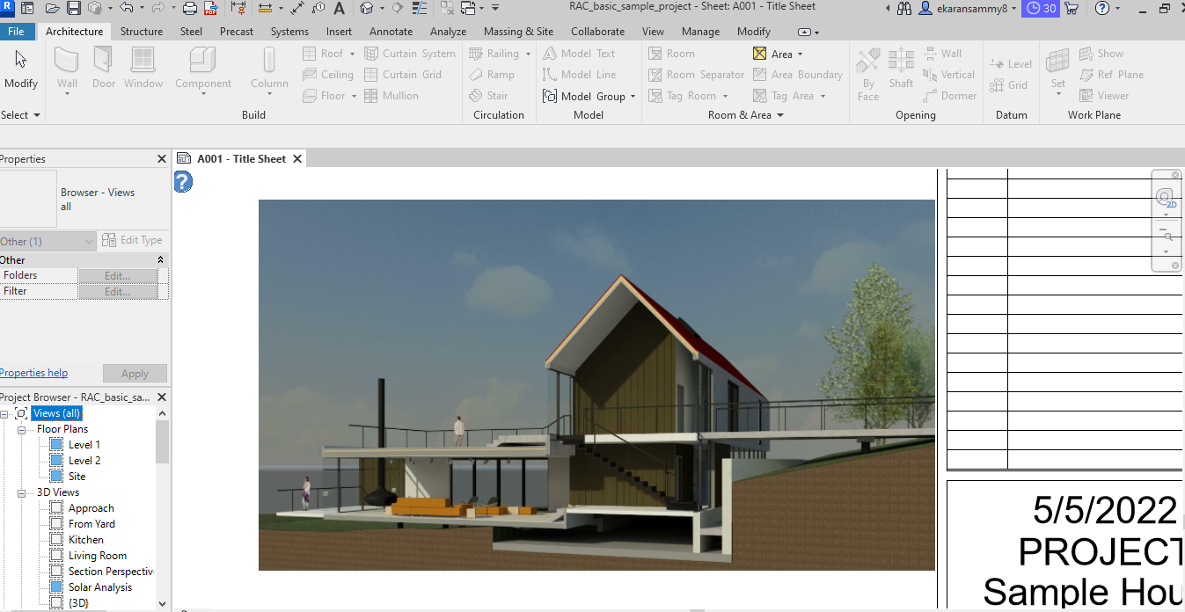
Task: Click the Level datum tool
Action: pyautogui.click(x=1011, y=64)
